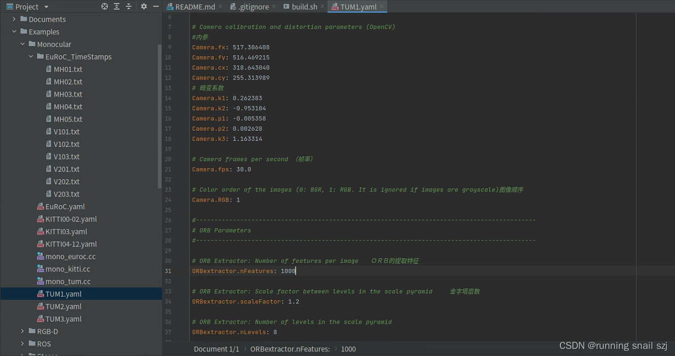The image size is (675, 356).
Task: Click the mono_euroc.cc file icon
Action: (41, 257)
